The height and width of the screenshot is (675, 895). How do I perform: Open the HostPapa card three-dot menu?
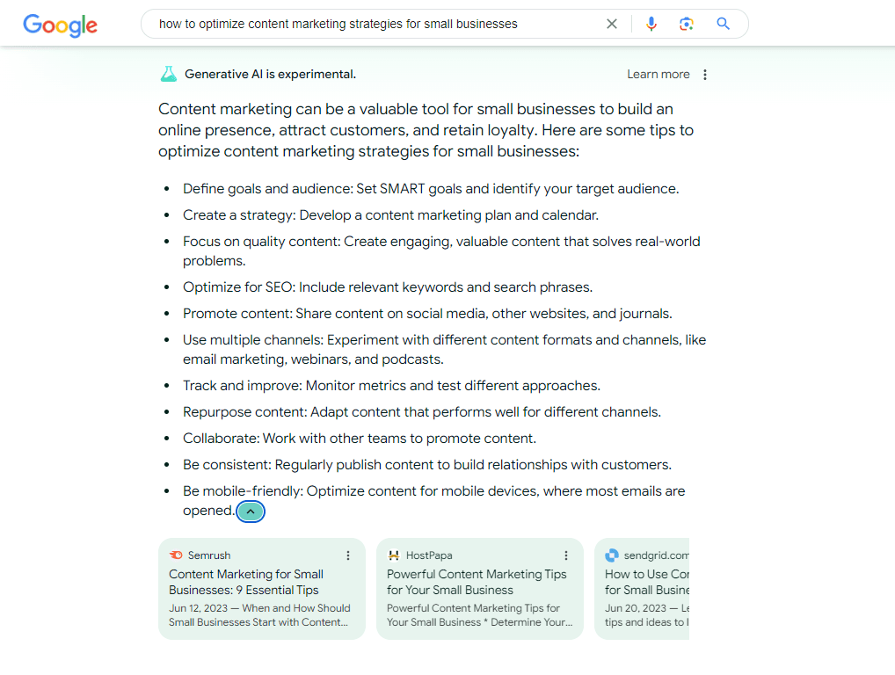click(x=566, y=555)
